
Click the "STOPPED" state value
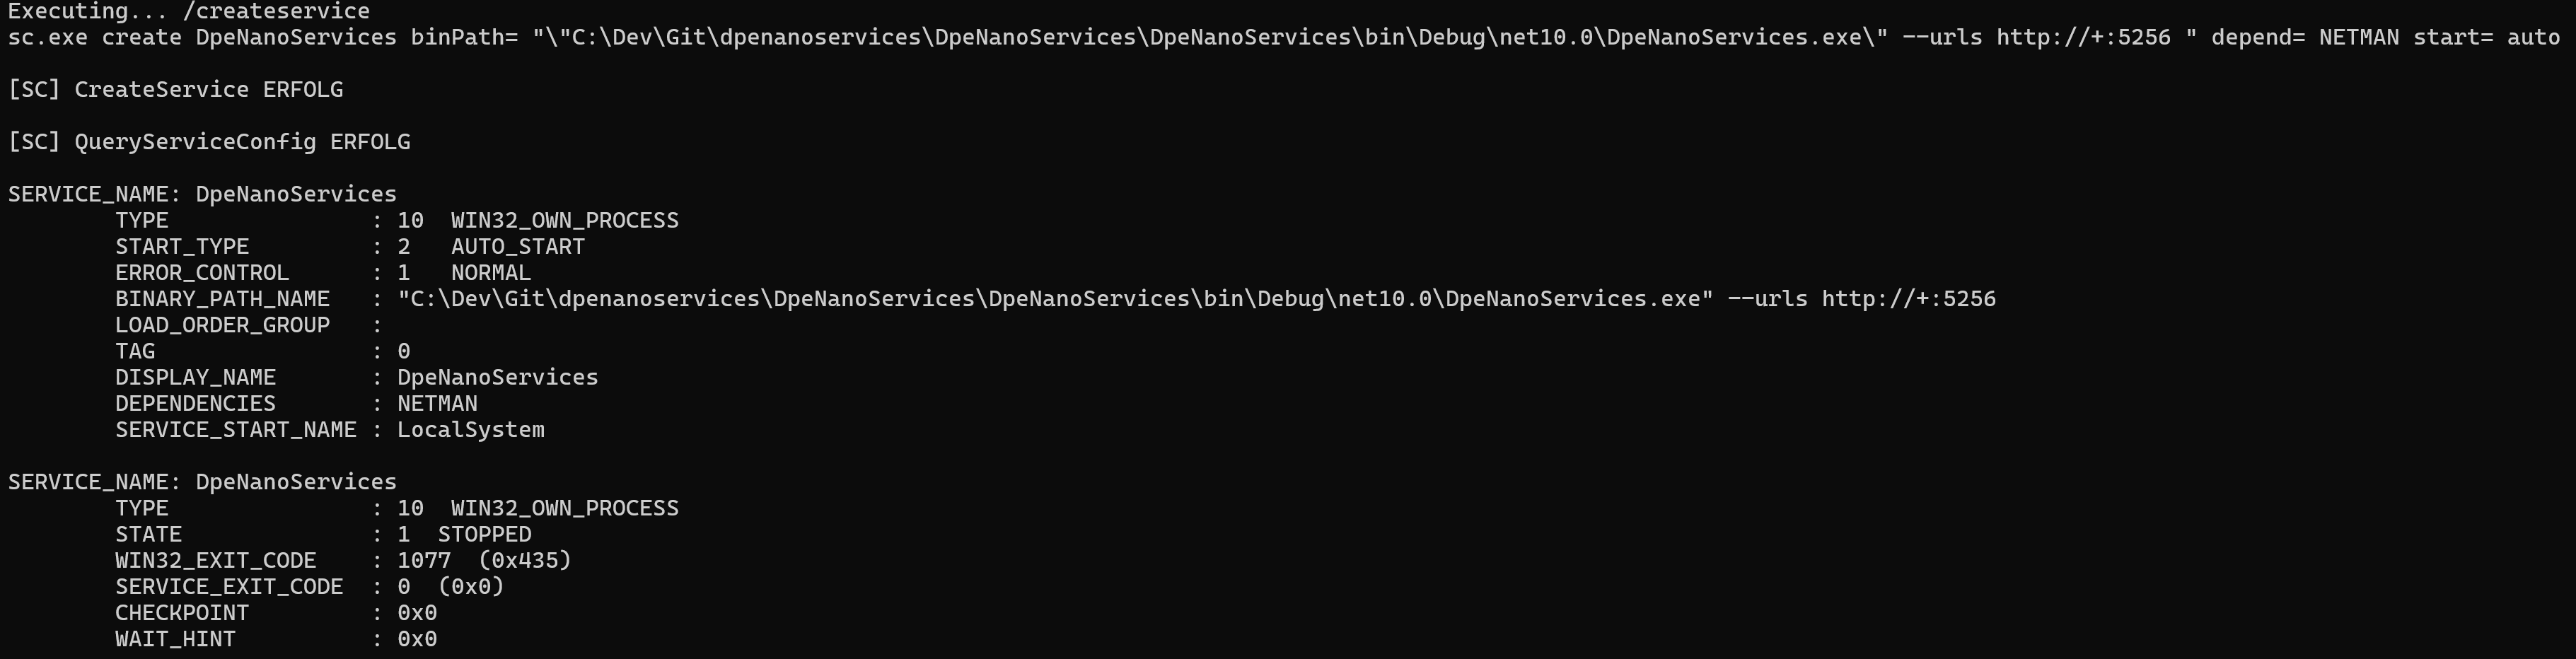click(484, 535)
